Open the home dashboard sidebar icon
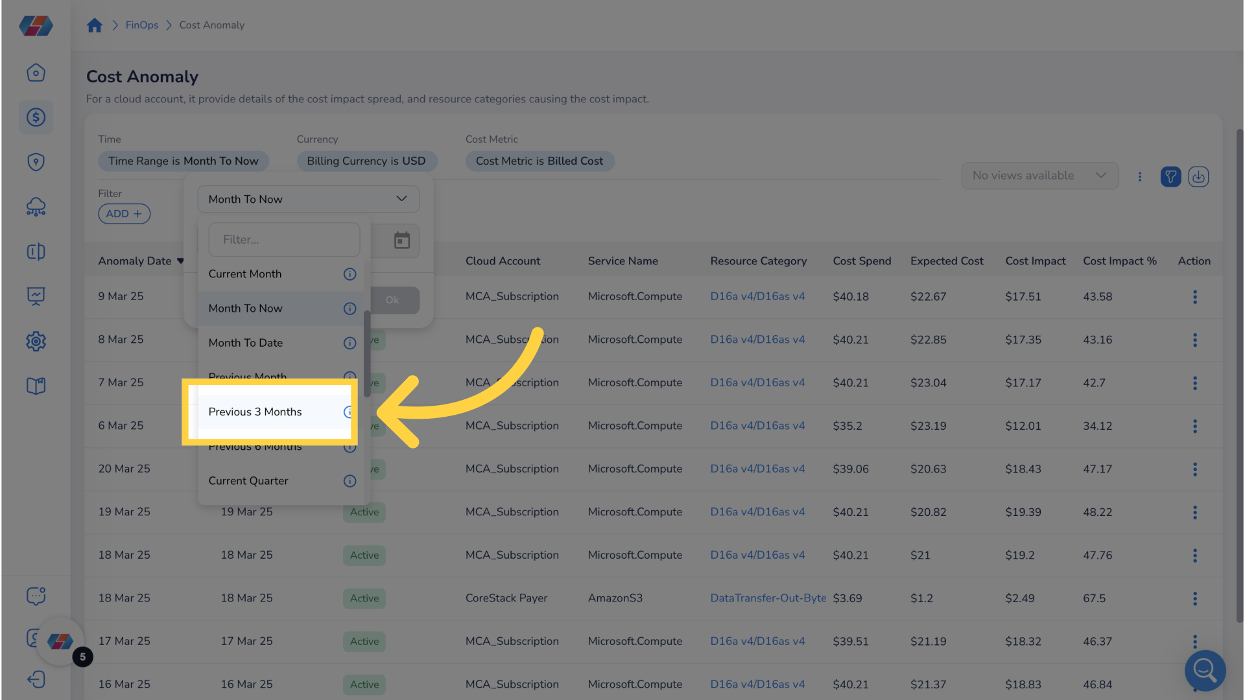The height and width of the screenshot is (700, 1245). [36, 73]
